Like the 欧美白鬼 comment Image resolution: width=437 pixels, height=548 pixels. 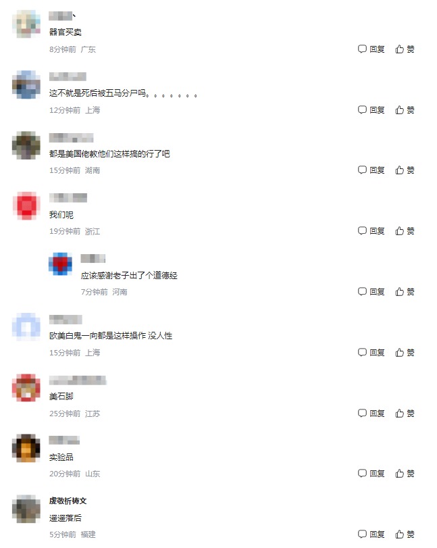tap(405, 352)
